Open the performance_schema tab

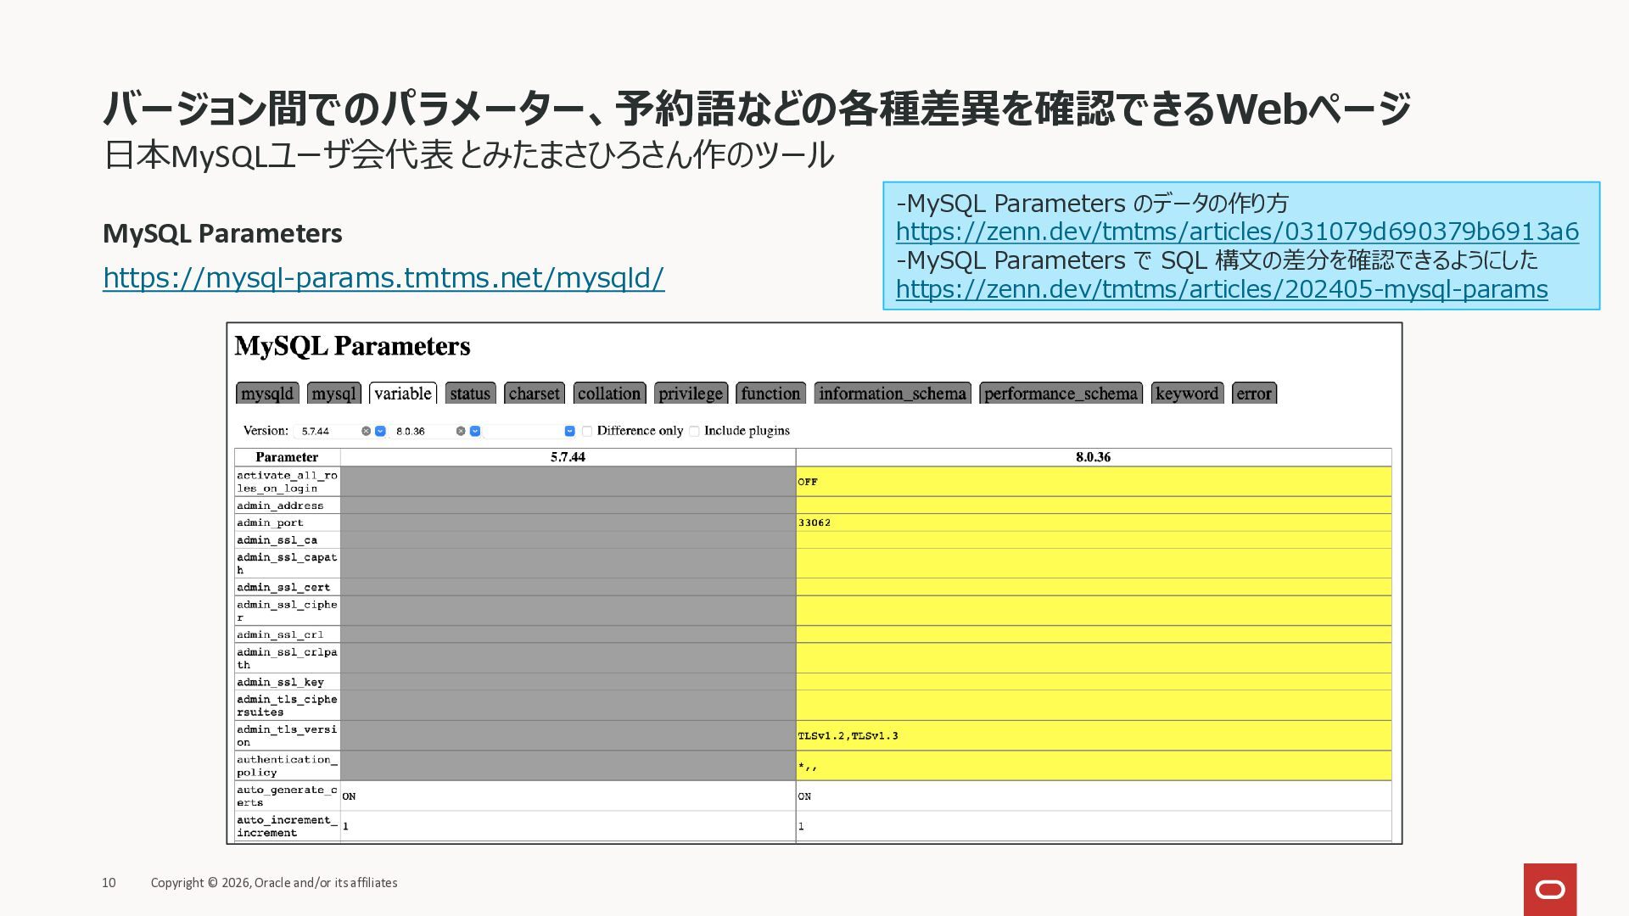[x=1061, y=394]
